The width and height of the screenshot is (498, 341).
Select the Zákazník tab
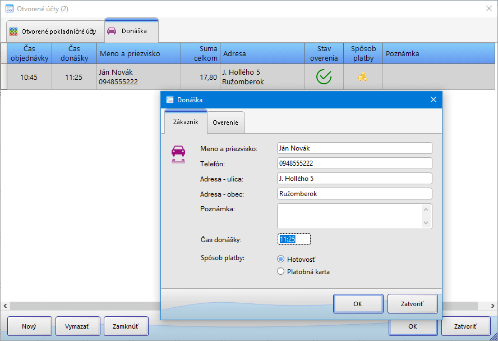click(x=185, y=122)
